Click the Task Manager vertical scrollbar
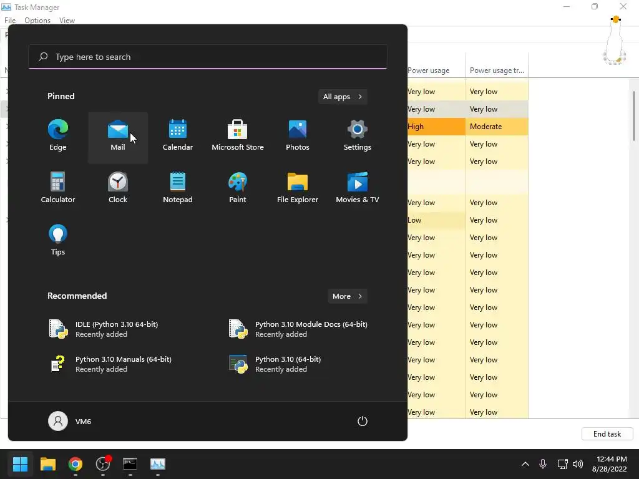The width and height of the screenshot is (639, 479). pyautogui.click(x=634, y=115)
